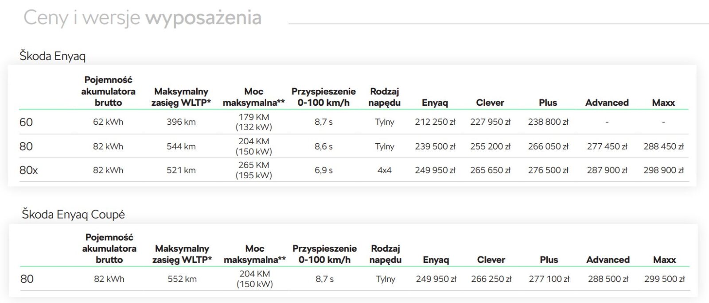Click Maksymalny zasięg WLTP header in Enyaq table
Screen dimensions: 709x303
tap(181, 97)
